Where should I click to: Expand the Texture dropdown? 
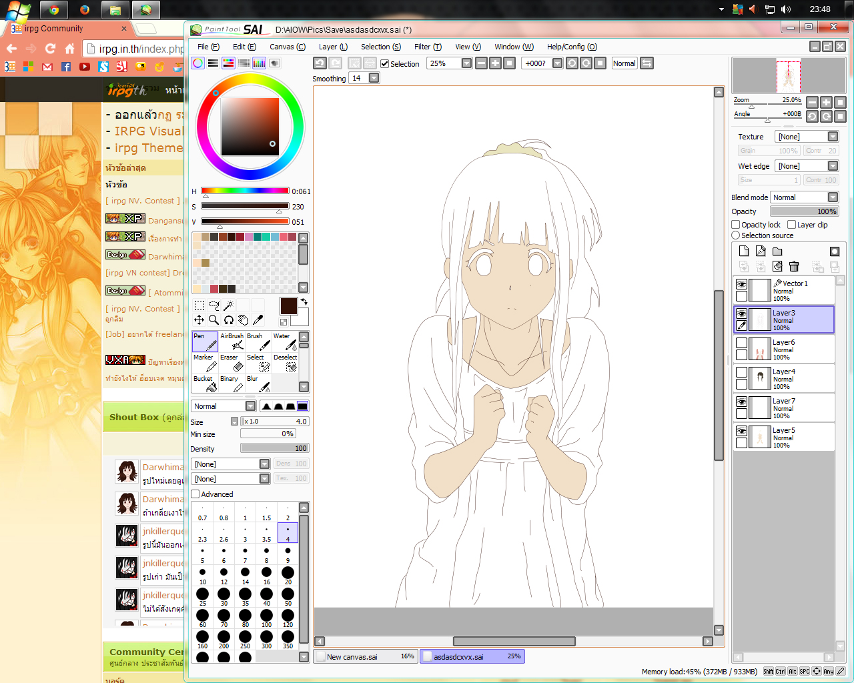click(807, 137)
